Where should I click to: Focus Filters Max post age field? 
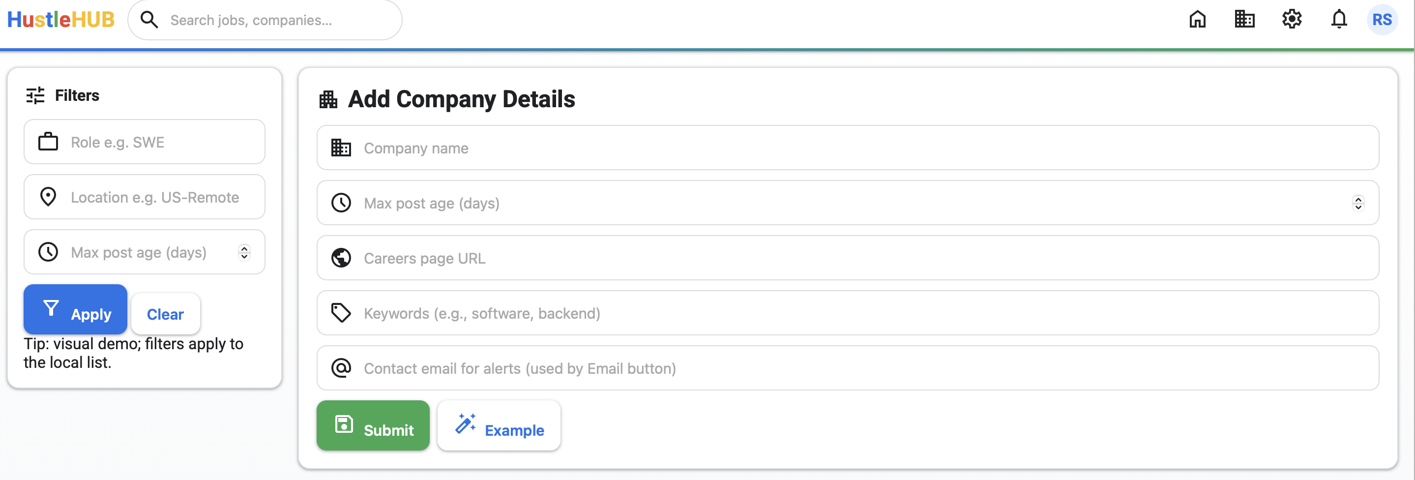(145, 251)
